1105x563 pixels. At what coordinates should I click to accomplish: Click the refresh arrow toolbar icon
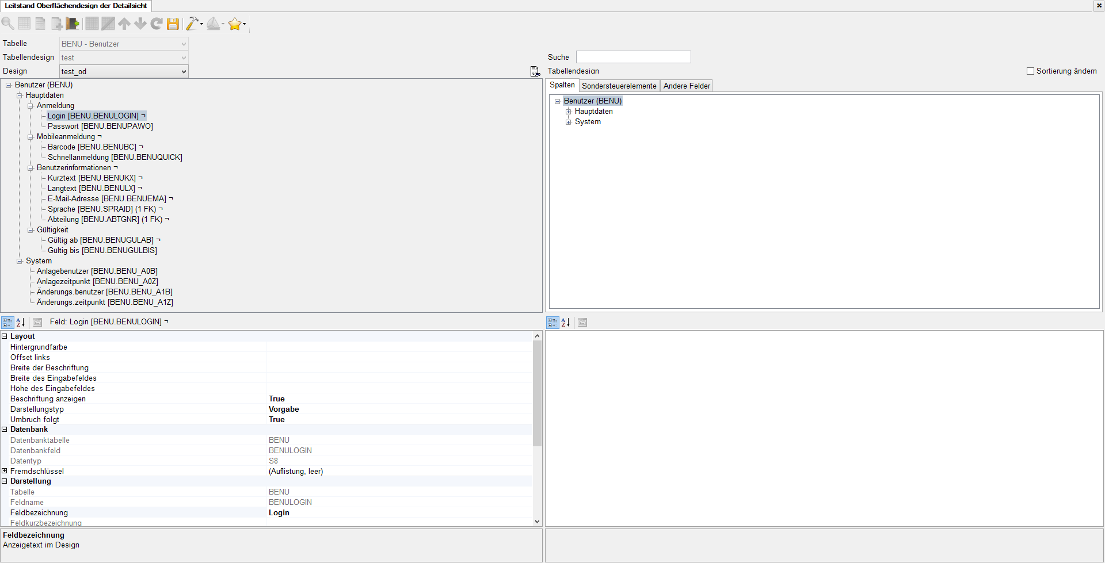click(x=156, y=24)
